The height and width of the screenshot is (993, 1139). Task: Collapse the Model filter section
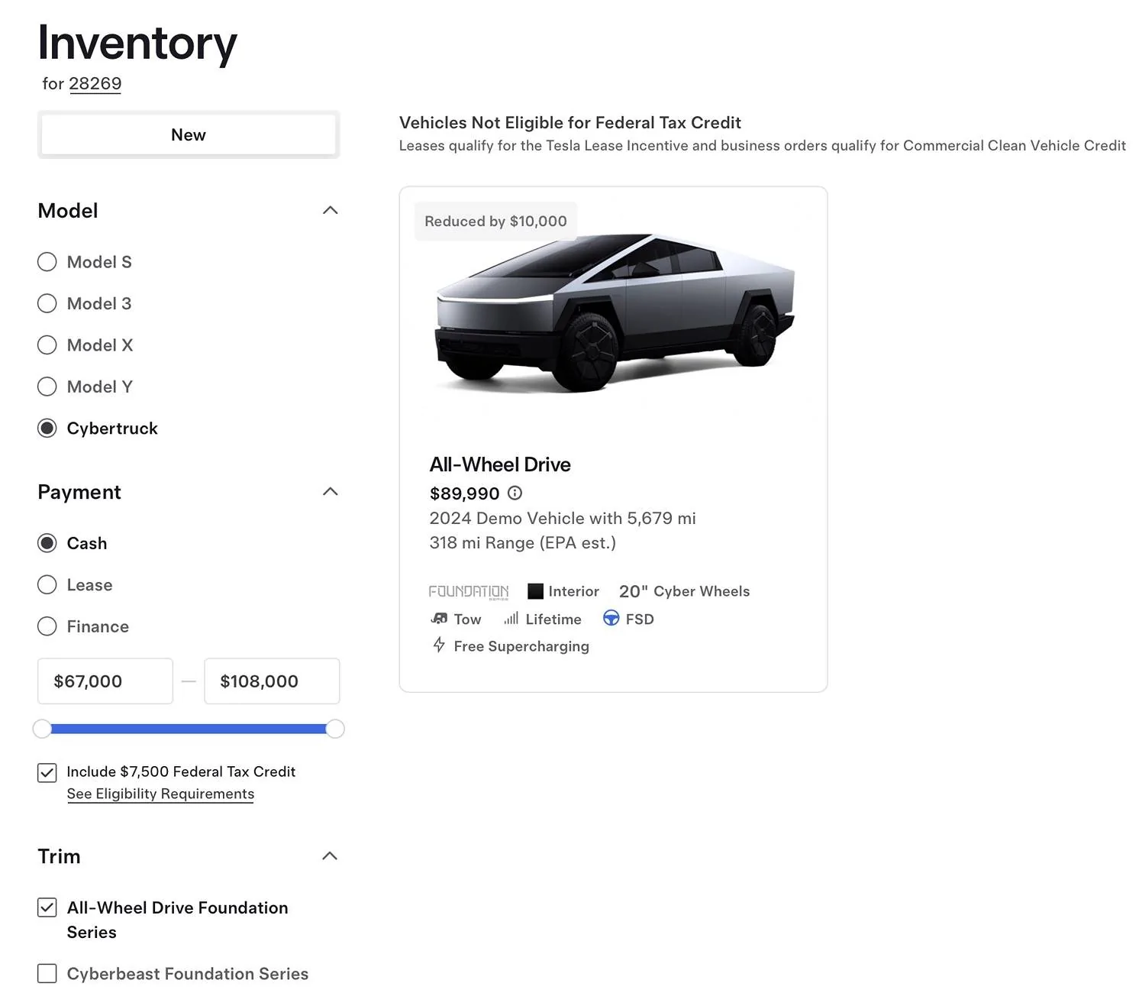point(331,210)
